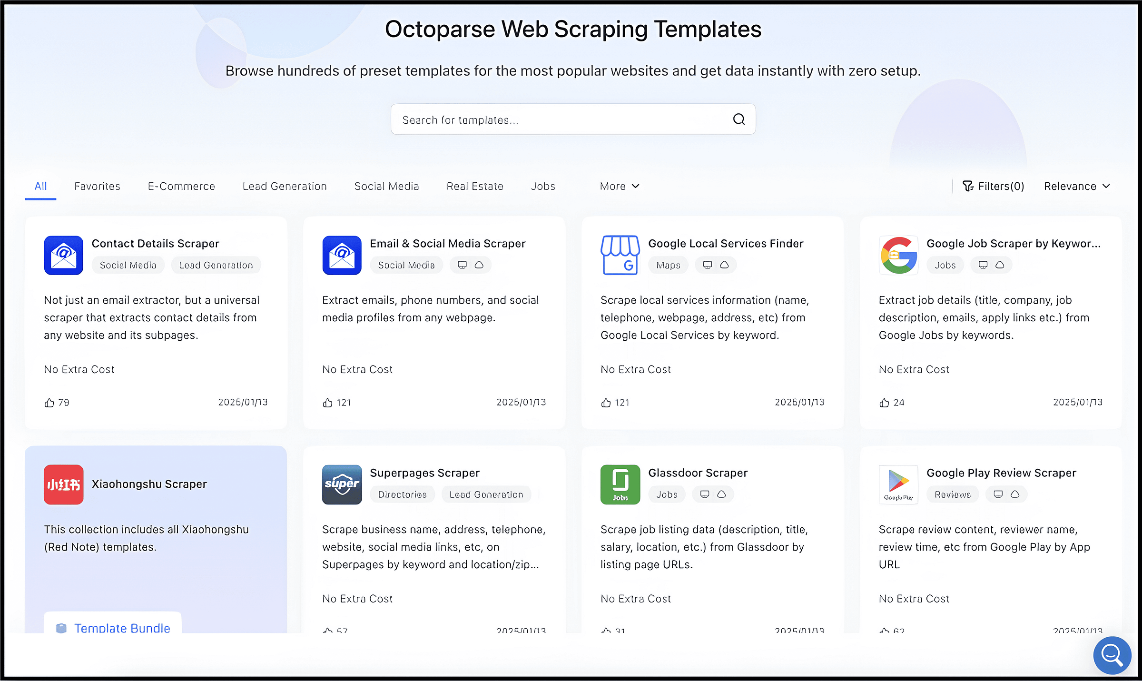
Task: Click the search magnifier icon in search box
Action: click(x=738, y=119)
